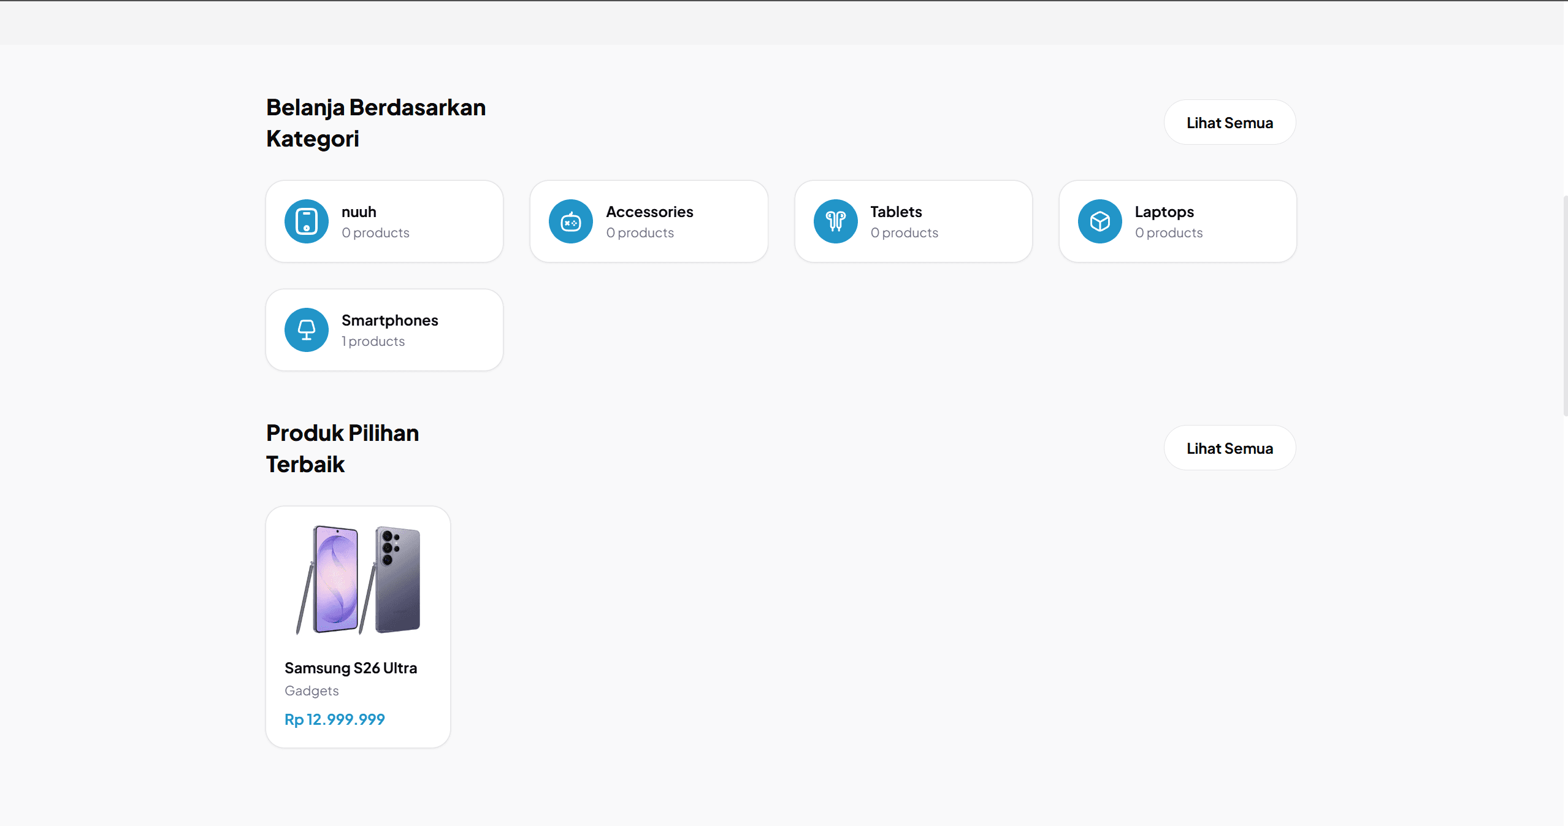Click the Belanja Berdasarkan Kategori heading
Screen dimensions: 1568x826
[376, 123]
